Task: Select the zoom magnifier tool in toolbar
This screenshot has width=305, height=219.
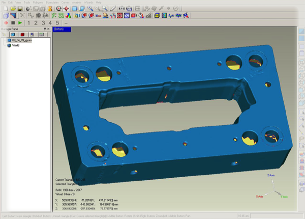Action: 89,9
